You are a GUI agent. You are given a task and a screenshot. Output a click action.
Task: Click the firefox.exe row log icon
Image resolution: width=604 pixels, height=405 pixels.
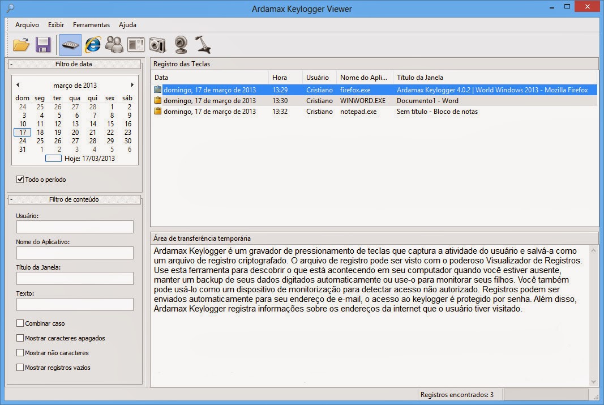[157, 90]
